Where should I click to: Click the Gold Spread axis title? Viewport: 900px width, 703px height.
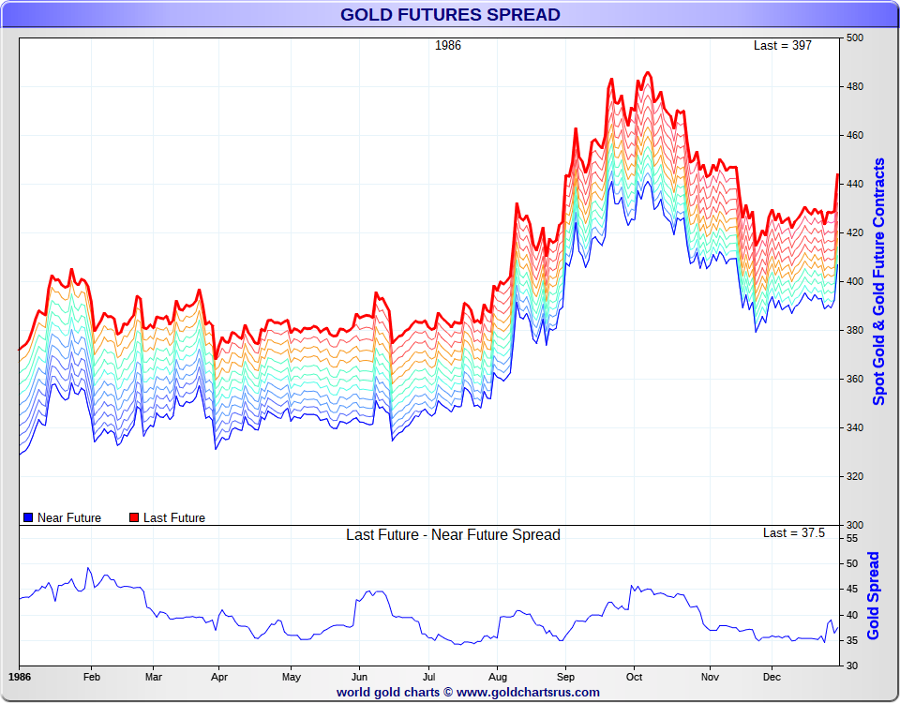coord(874,595)
